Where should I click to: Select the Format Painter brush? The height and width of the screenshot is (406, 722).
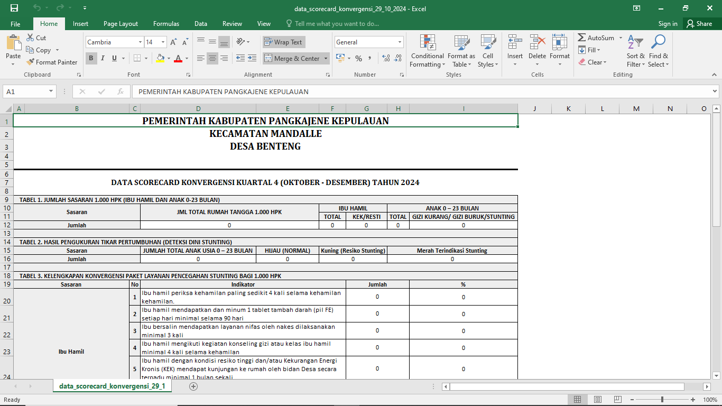30,62
